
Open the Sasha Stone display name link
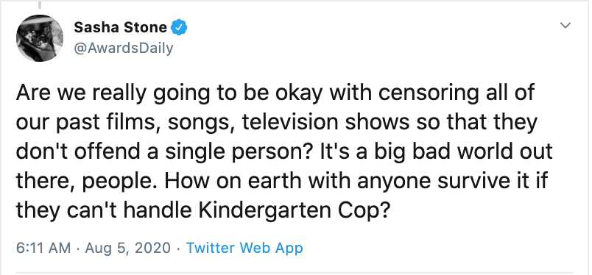coord(120,27)
